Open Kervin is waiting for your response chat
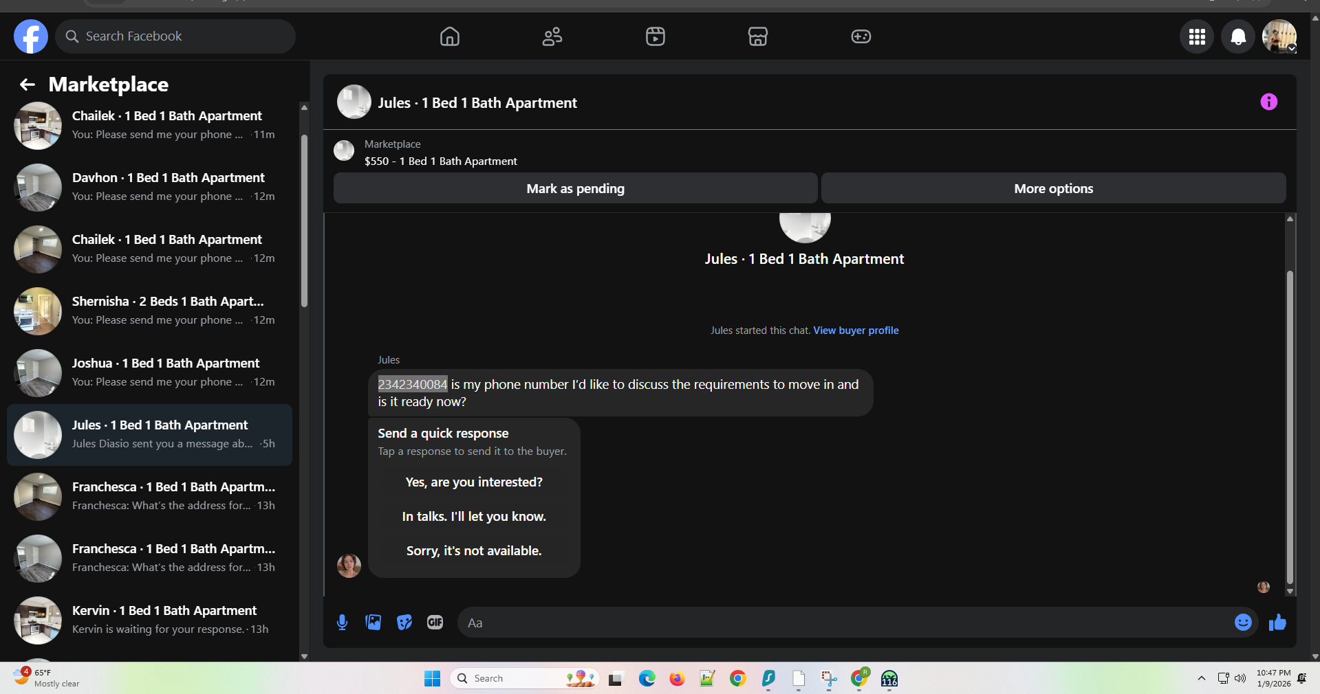This screenshot has width=1320, height=694. click(x=149, y=620)
